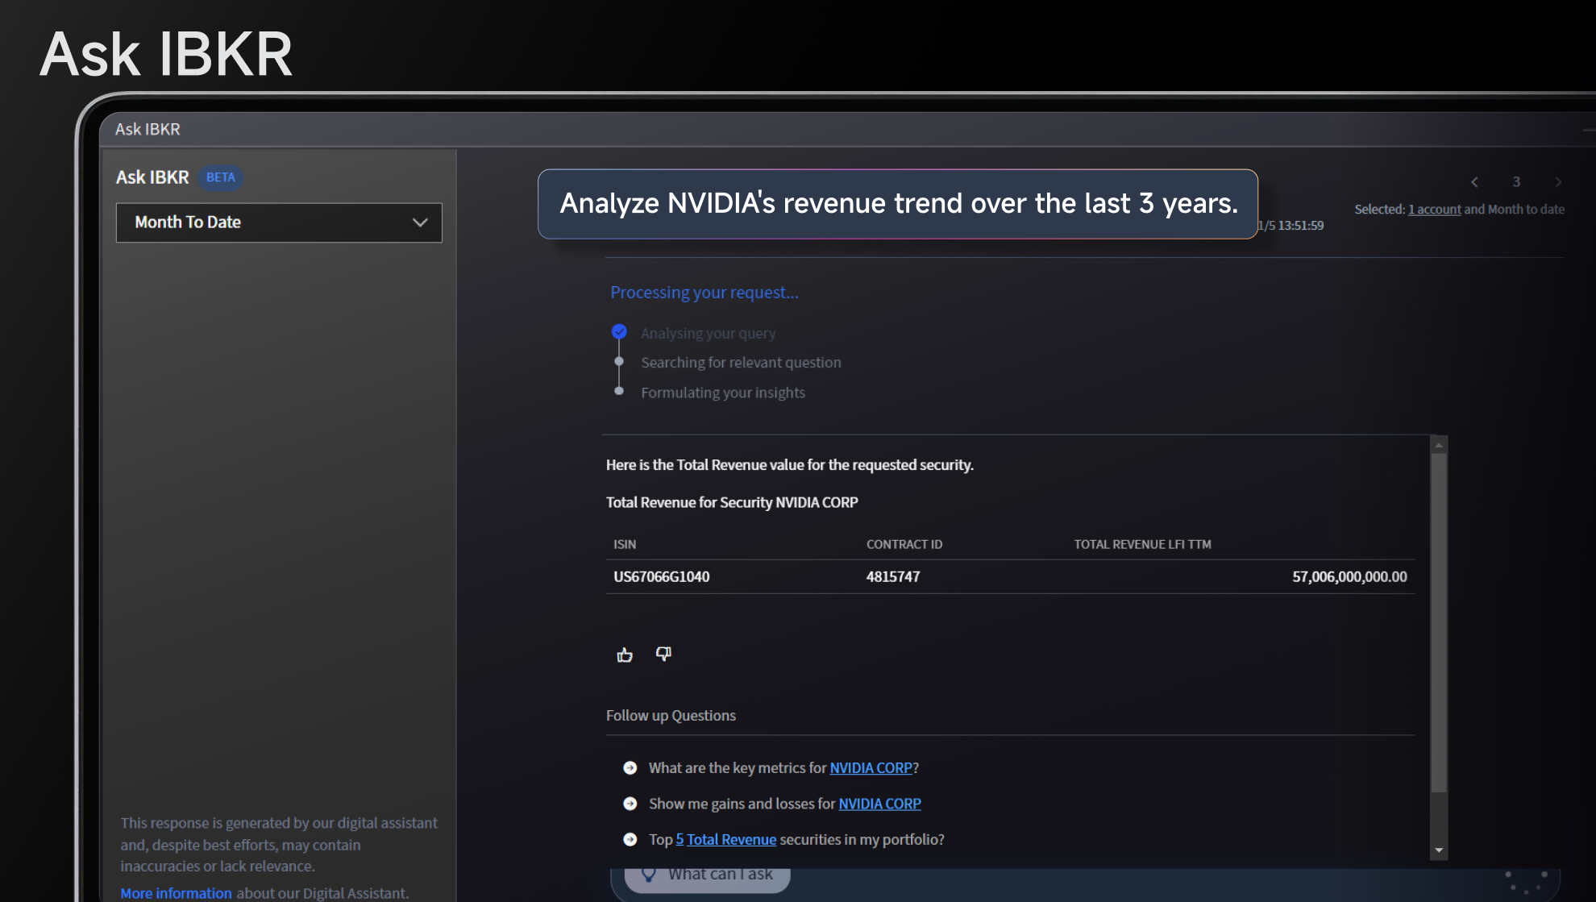The width and height of the screenshot is (1596, 902).
Task: Click the response panel scrollbar thumb
Action: 1439,622
